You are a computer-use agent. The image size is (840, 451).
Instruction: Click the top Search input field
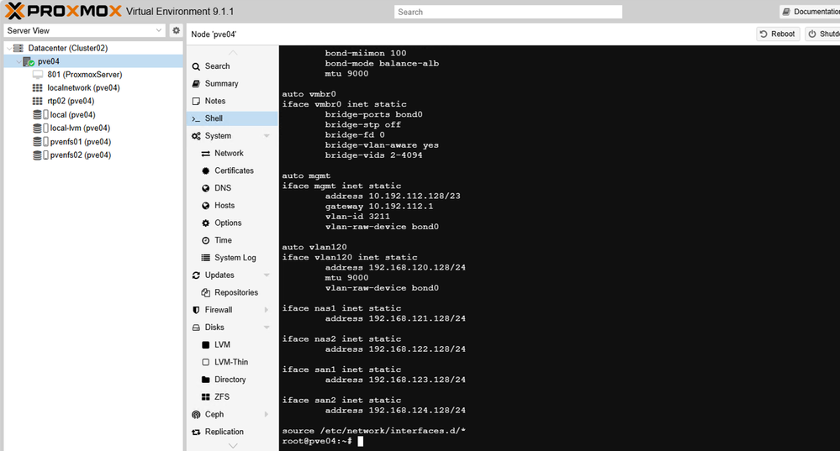tap(509, 12)
